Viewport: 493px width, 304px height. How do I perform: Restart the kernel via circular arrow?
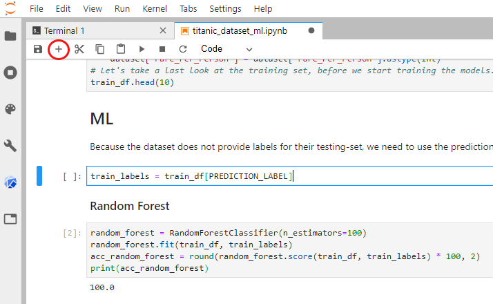point(183,49)
